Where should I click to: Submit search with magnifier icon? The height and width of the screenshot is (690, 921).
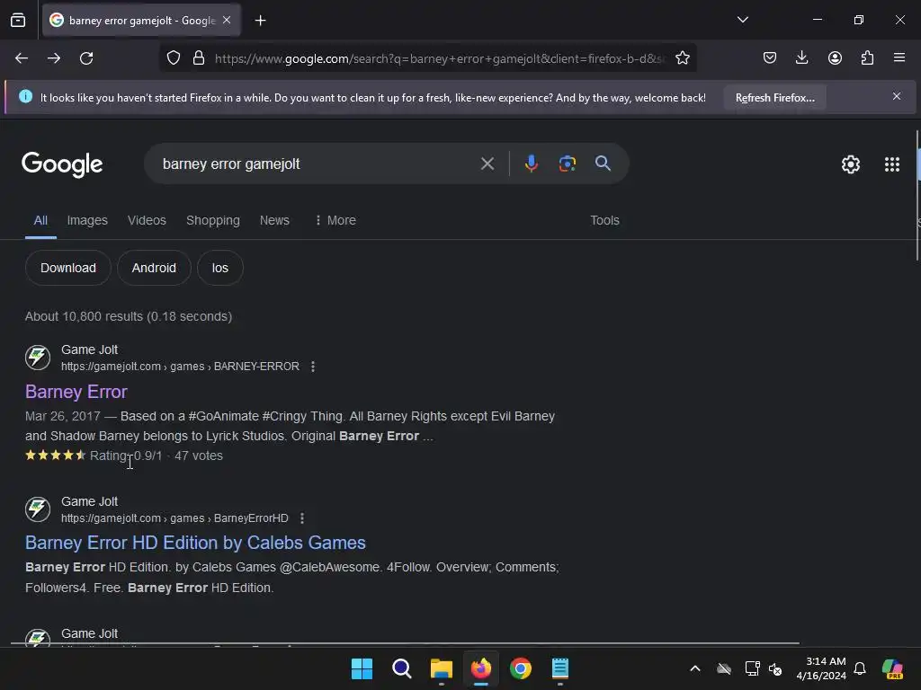(603, 164)
